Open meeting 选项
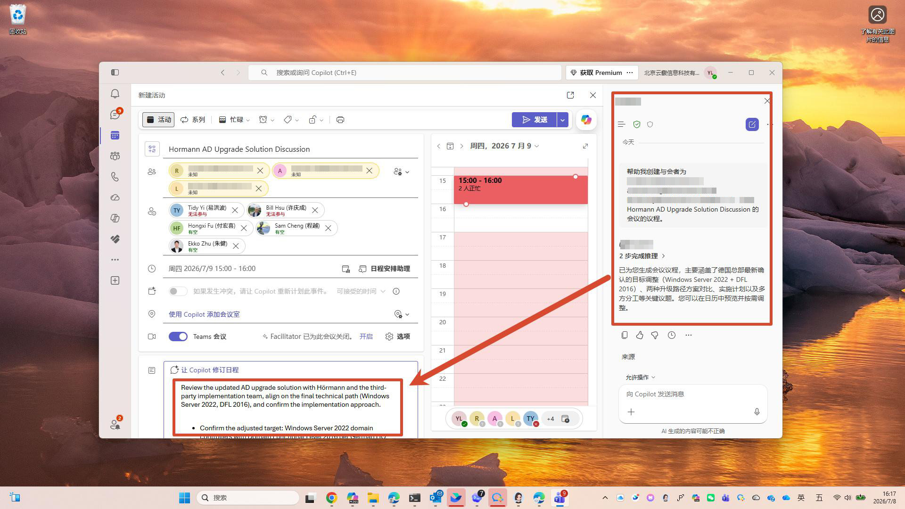Viewport: 905px width, 509px height. pyautogui.click(x=397, y=337)
